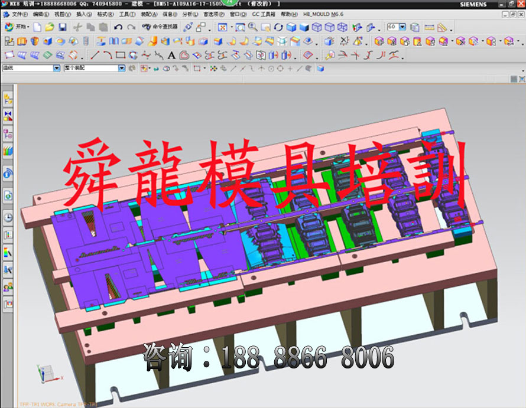The height and width of the screenshot is (408, 526).
Task: Open the 编辑(E) menu
Action: pos(41,14)
